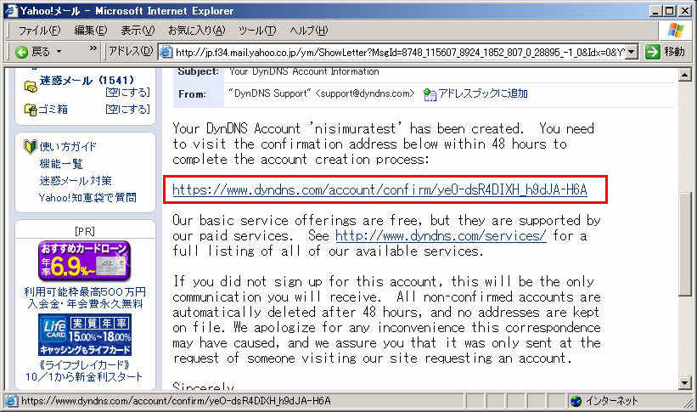The image size is (697, 412).
Task: Click アドレスブックに追加 link
Action: coord(483,94)
